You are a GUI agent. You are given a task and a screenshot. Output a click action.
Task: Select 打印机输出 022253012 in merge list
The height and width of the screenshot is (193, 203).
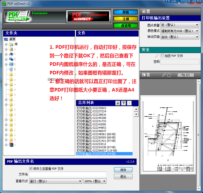[104, 144]
